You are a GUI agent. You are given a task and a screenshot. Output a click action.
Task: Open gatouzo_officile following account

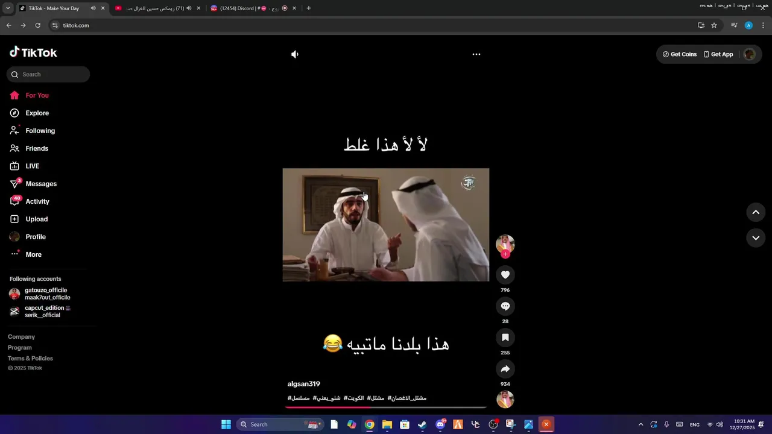[x=40, y=294]
